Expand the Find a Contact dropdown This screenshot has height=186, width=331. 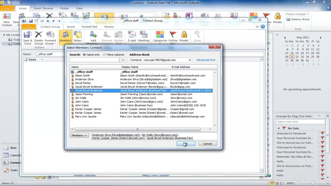[308, 14]
